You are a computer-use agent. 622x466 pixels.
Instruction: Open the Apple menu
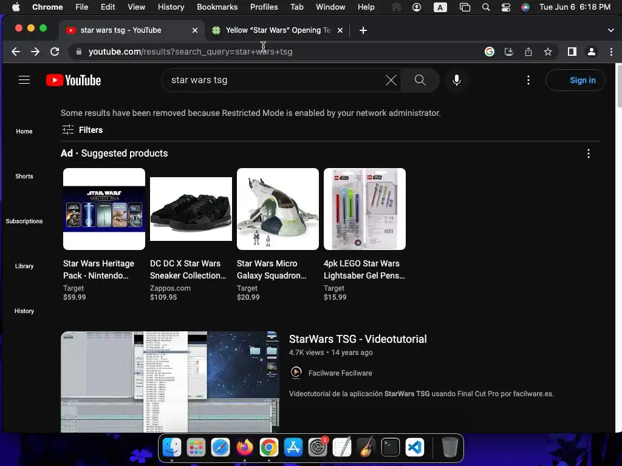pos(16,7)
